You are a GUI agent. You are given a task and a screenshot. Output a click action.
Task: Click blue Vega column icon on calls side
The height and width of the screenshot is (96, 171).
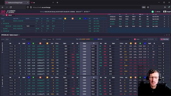point(29,43)
